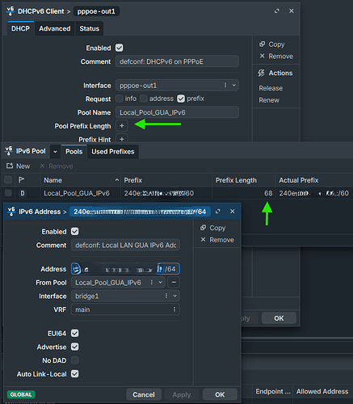This screenshot has height=404, width=353.
Task: Open Interface pppoe-out1 options dots
Action: tap(225, 86)
